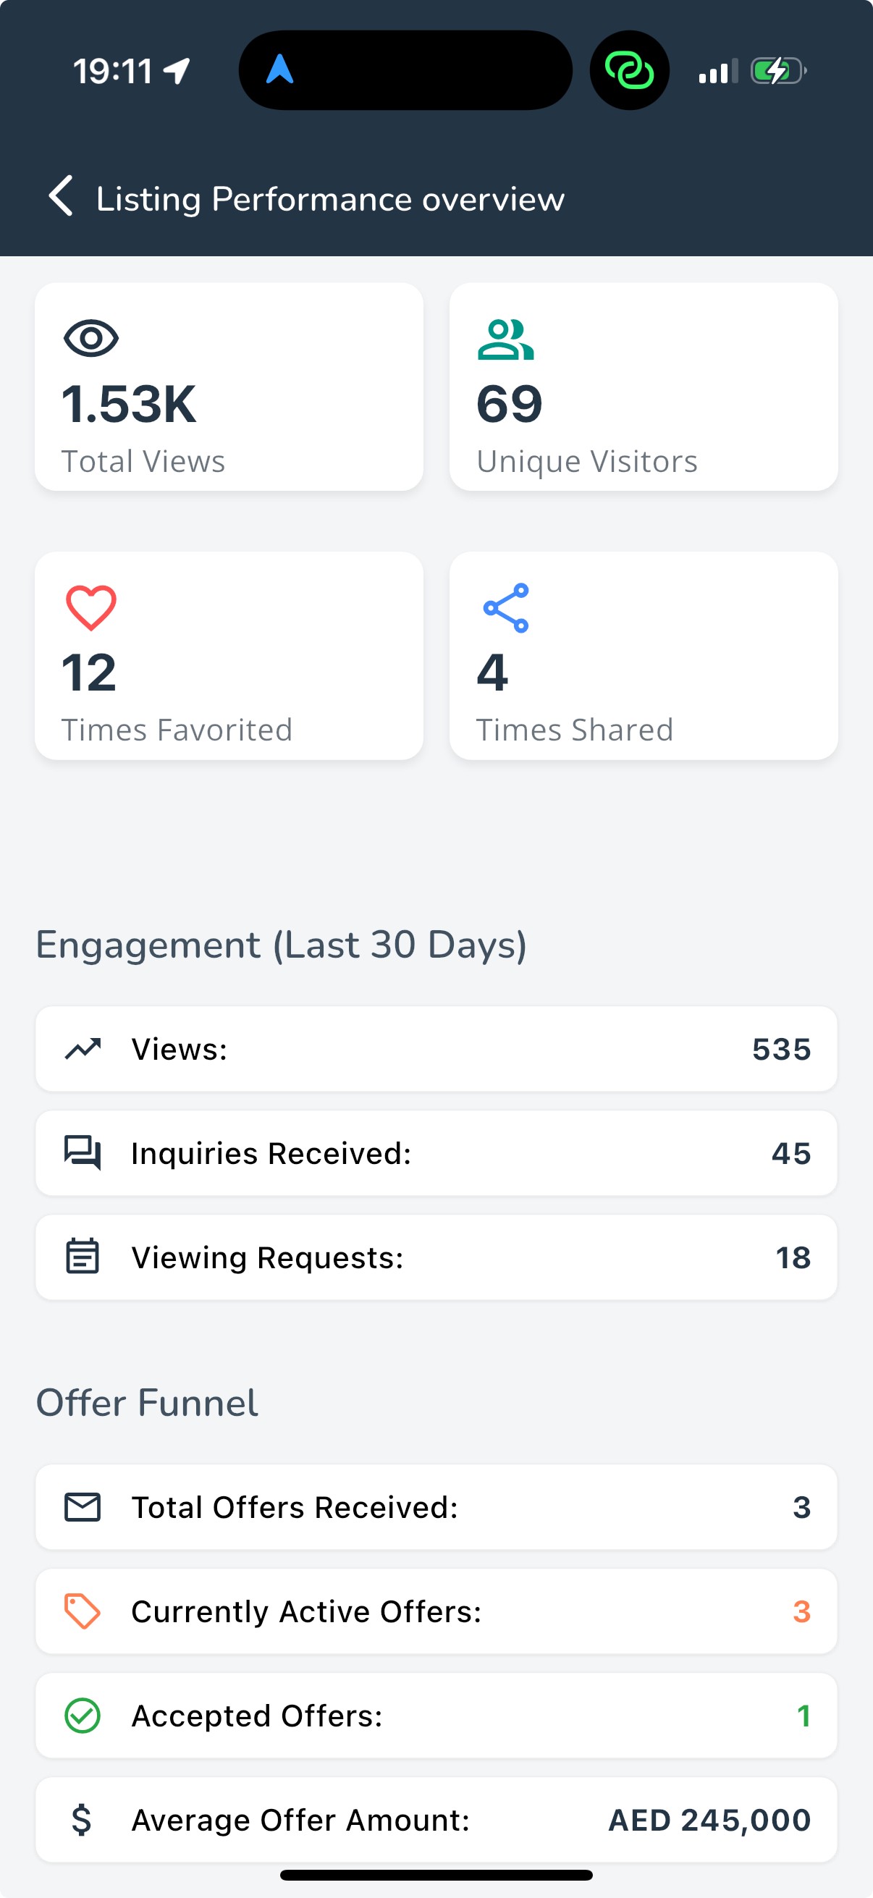Tap the envelope Total Offers icon
873x1898 pixels.
coord(83,1507)
